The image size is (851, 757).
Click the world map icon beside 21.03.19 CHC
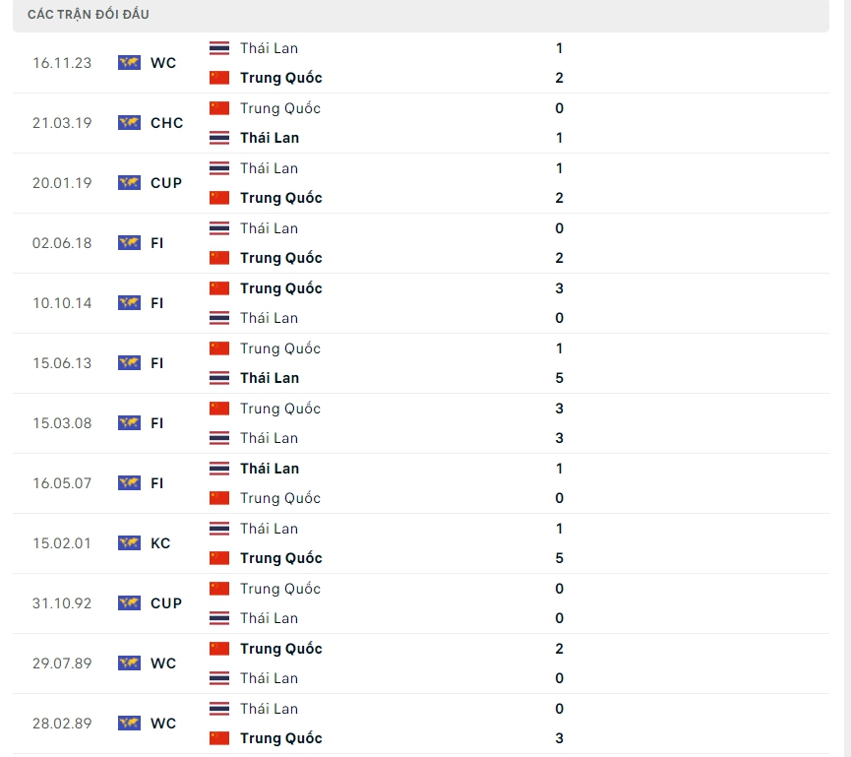coord(129,123)
